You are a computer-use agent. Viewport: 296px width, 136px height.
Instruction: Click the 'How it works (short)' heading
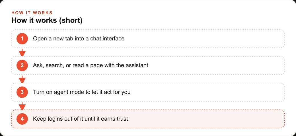[x=47, y=20]
